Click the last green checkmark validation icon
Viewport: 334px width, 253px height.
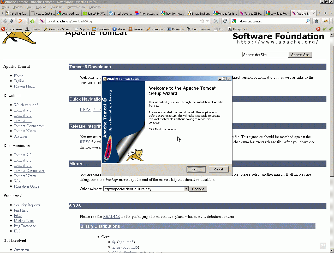331,29
